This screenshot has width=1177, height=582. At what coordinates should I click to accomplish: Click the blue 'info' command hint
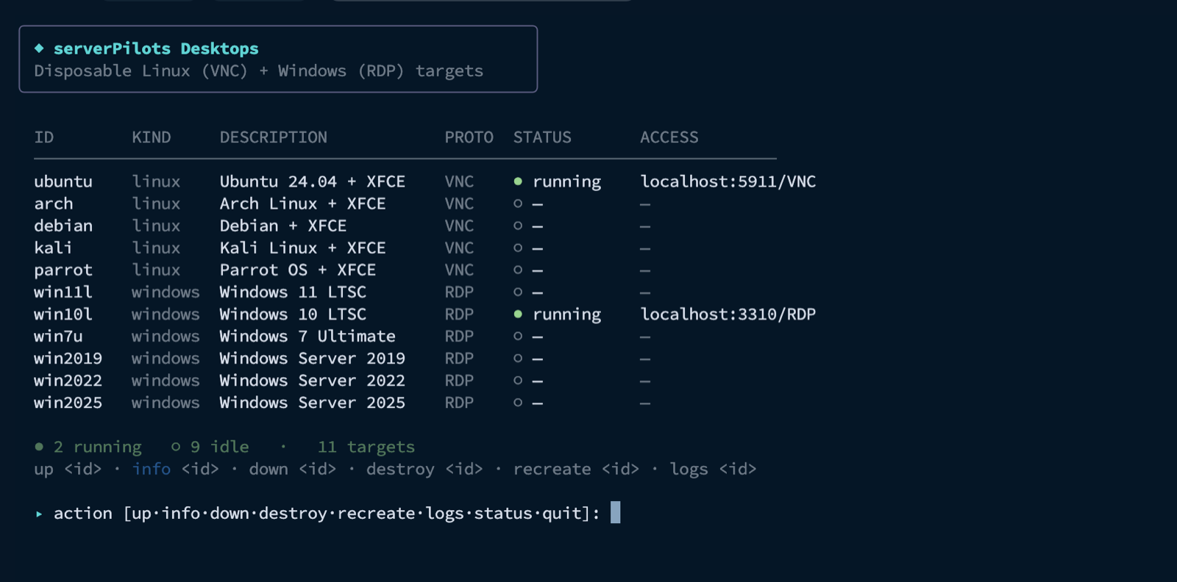pos(152,469)
